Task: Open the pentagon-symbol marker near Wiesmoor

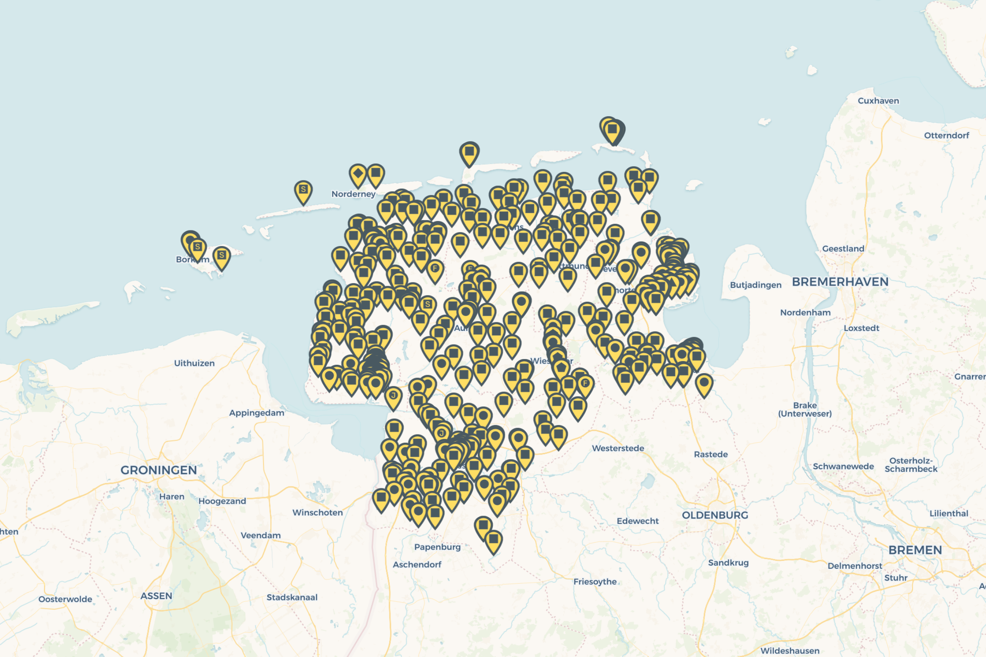Action: point(561,371)
